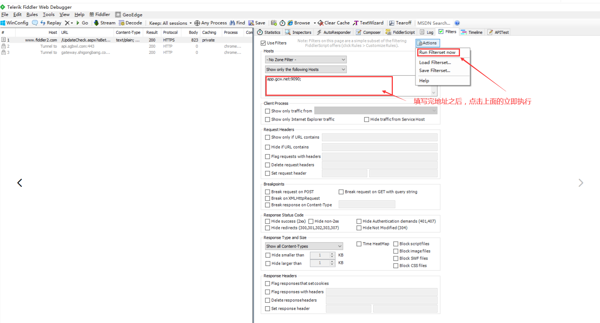Switch to Inspectors tab
This screenshot has width=600, height=323.
pyautogui.click(x=298, y=32)
